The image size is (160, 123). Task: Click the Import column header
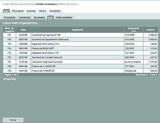151,30
